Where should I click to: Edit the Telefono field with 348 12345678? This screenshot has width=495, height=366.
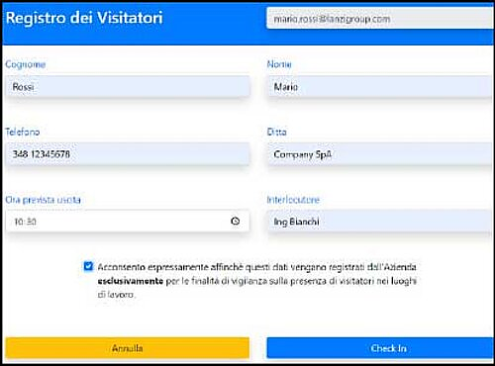tap(128, 154)
